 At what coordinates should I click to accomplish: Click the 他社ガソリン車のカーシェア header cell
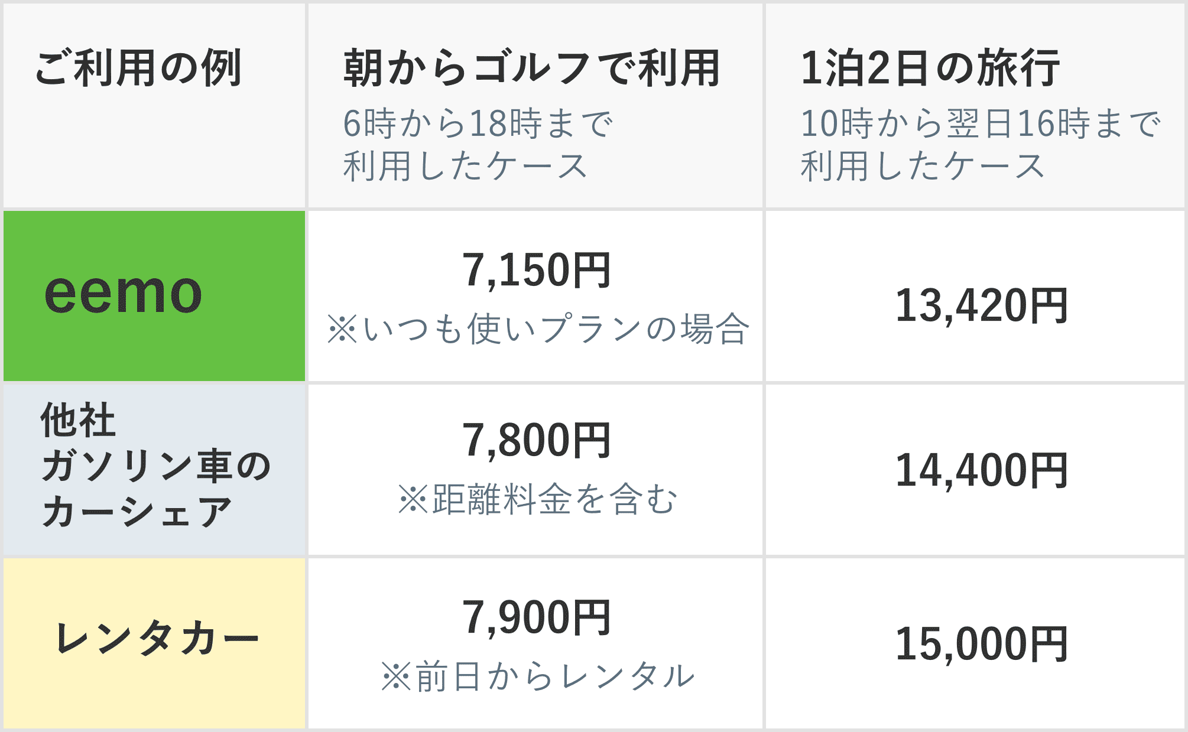[154, 470]
